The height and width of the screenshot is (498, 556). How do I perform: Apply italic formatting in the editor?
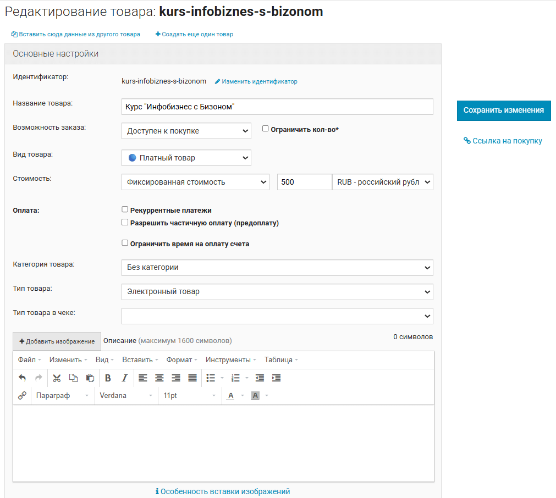tap(124, 378)
